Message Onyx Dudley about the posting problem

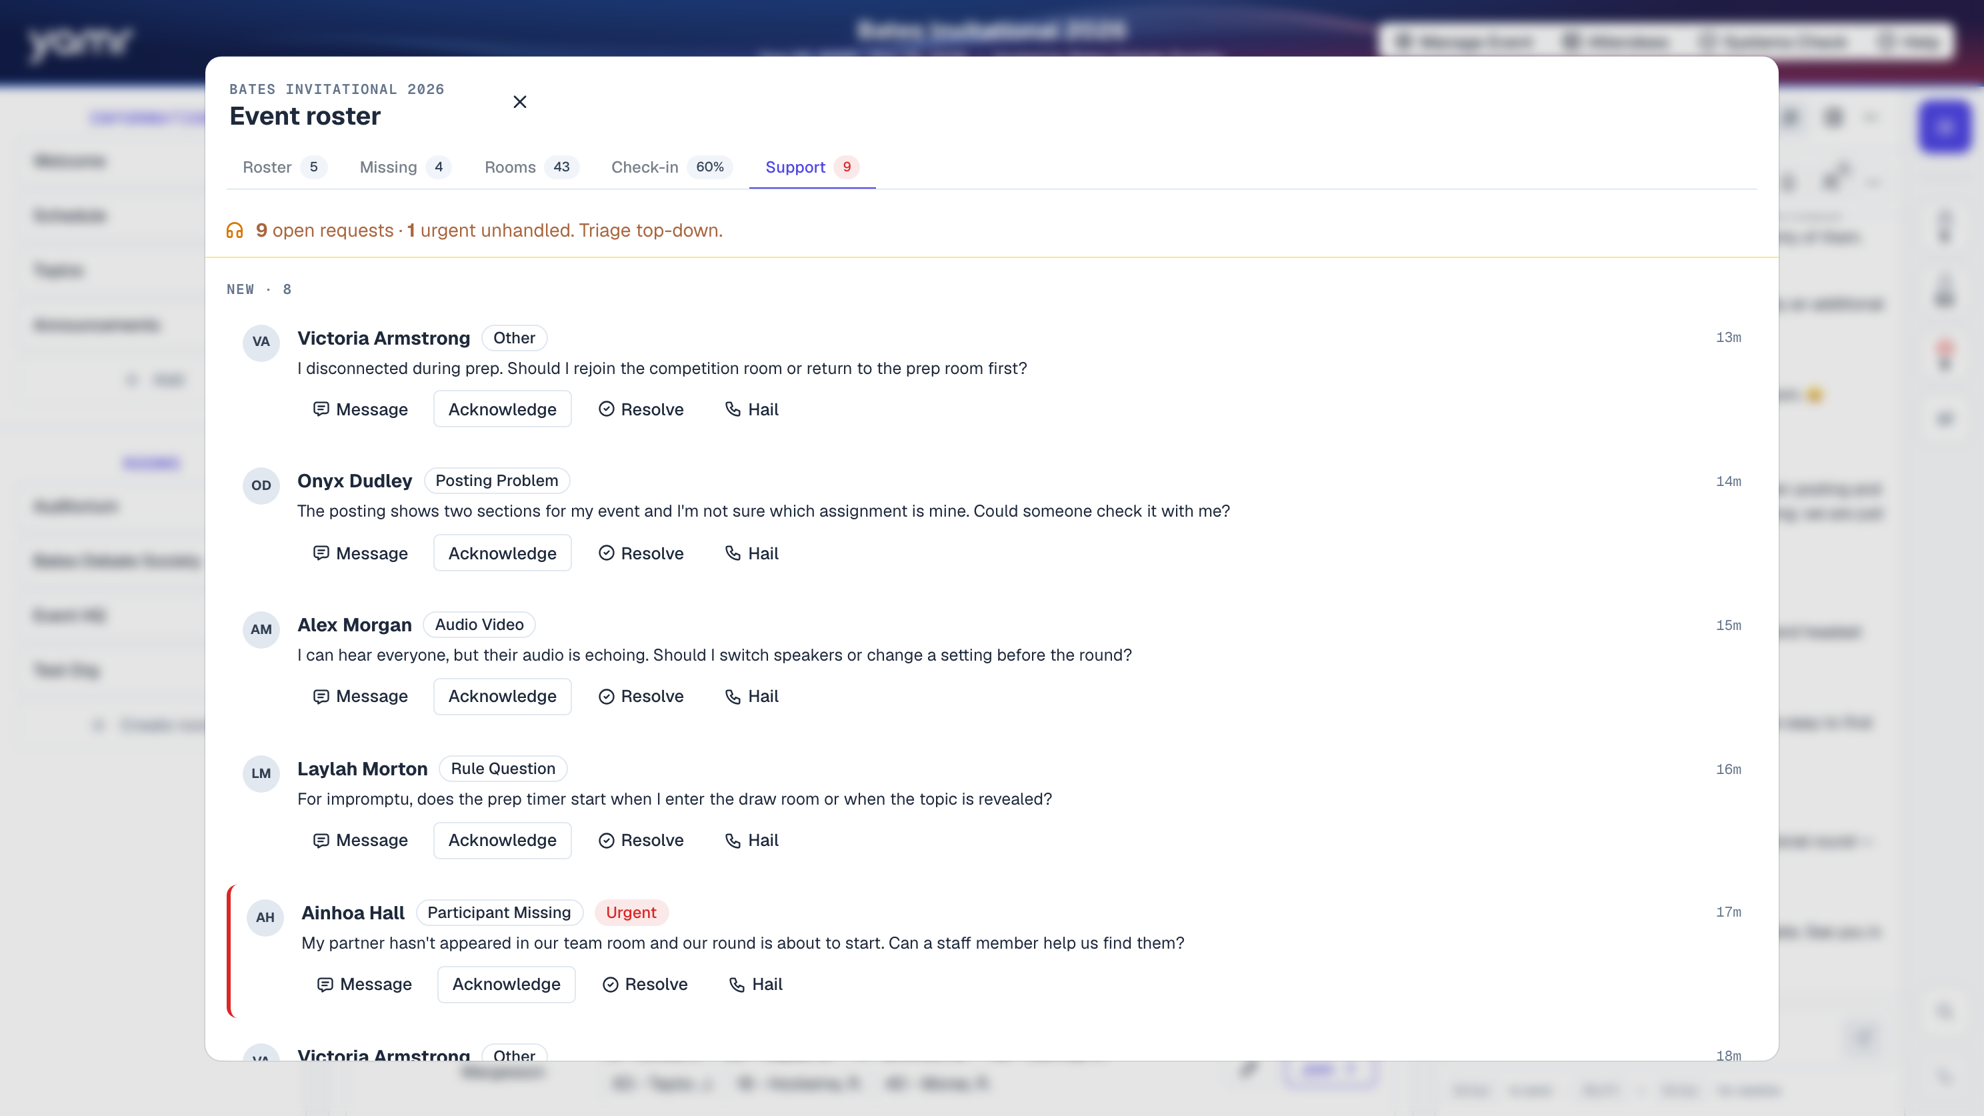(x=361, y=553)
